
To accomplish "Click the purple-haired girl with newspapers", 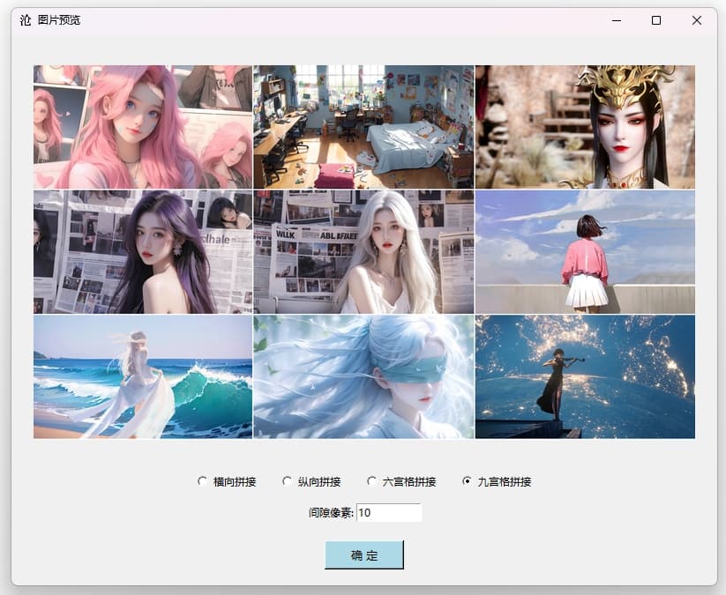I will point(143,252).
